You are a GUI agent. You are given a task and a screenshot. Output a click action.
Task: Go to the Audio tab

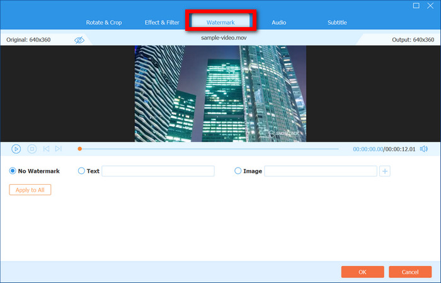pos(279,23)
